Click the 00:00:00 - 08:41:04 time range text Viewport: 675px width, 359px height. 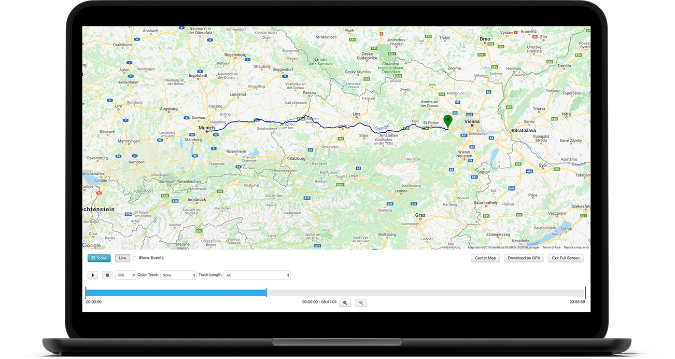tap(319, 302)
